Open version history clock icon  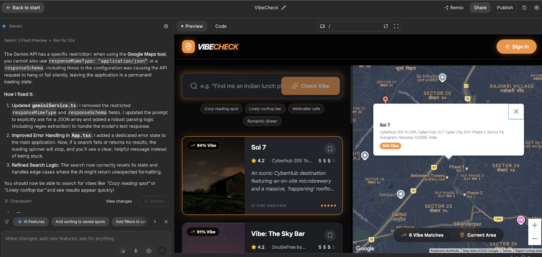point(524,8)
